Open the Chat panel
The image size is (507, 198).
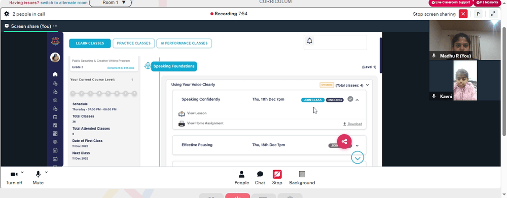coord(260,178)
